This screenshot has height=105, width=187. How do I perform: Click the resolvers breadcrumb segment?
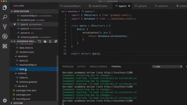pyautogui.click(x=73, y=11)
